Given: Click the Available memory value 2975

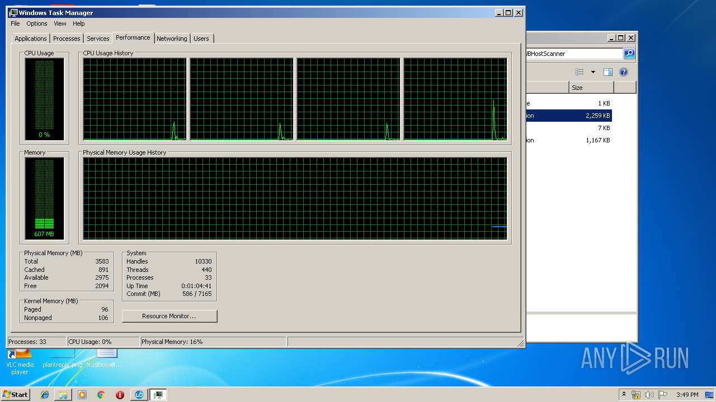Looking at the screenshot, I should [x=102, y=277].
